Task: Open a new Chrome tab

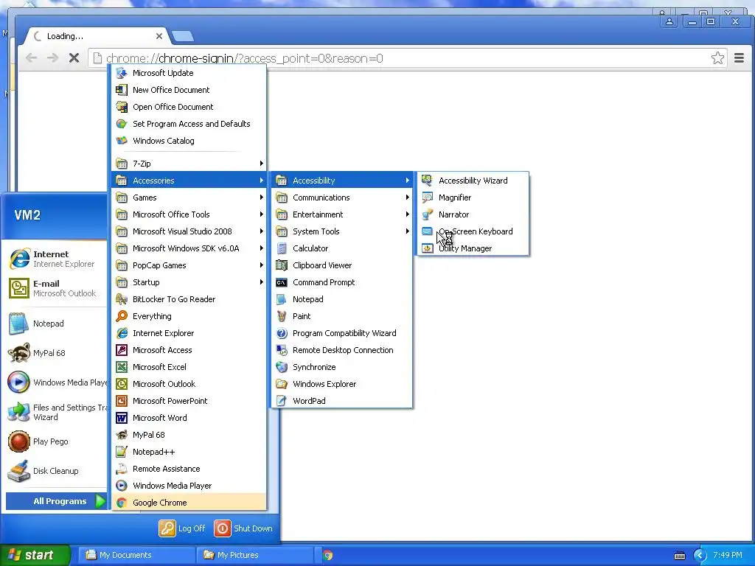Action: pos(183,36)
